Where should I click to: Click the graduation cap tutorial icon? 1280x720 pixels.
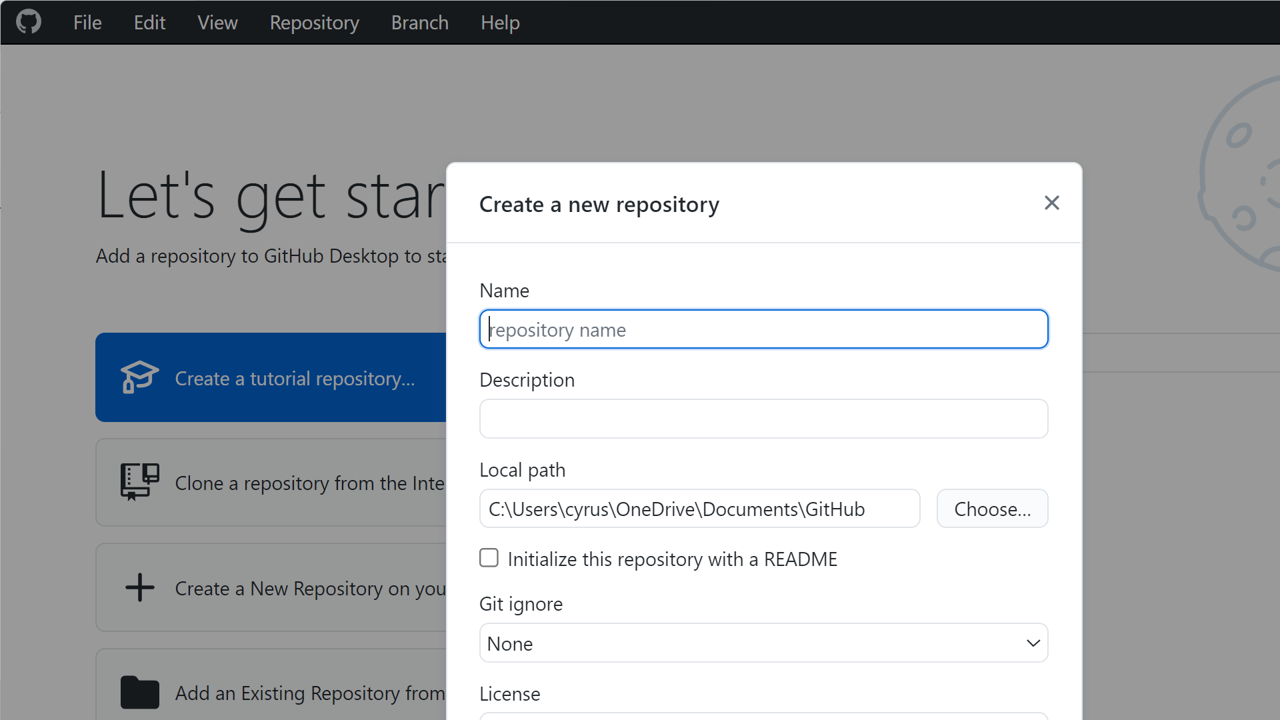(x=139, y=377)
